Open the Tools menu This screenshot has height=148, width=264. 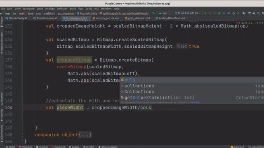click(89, 9)
